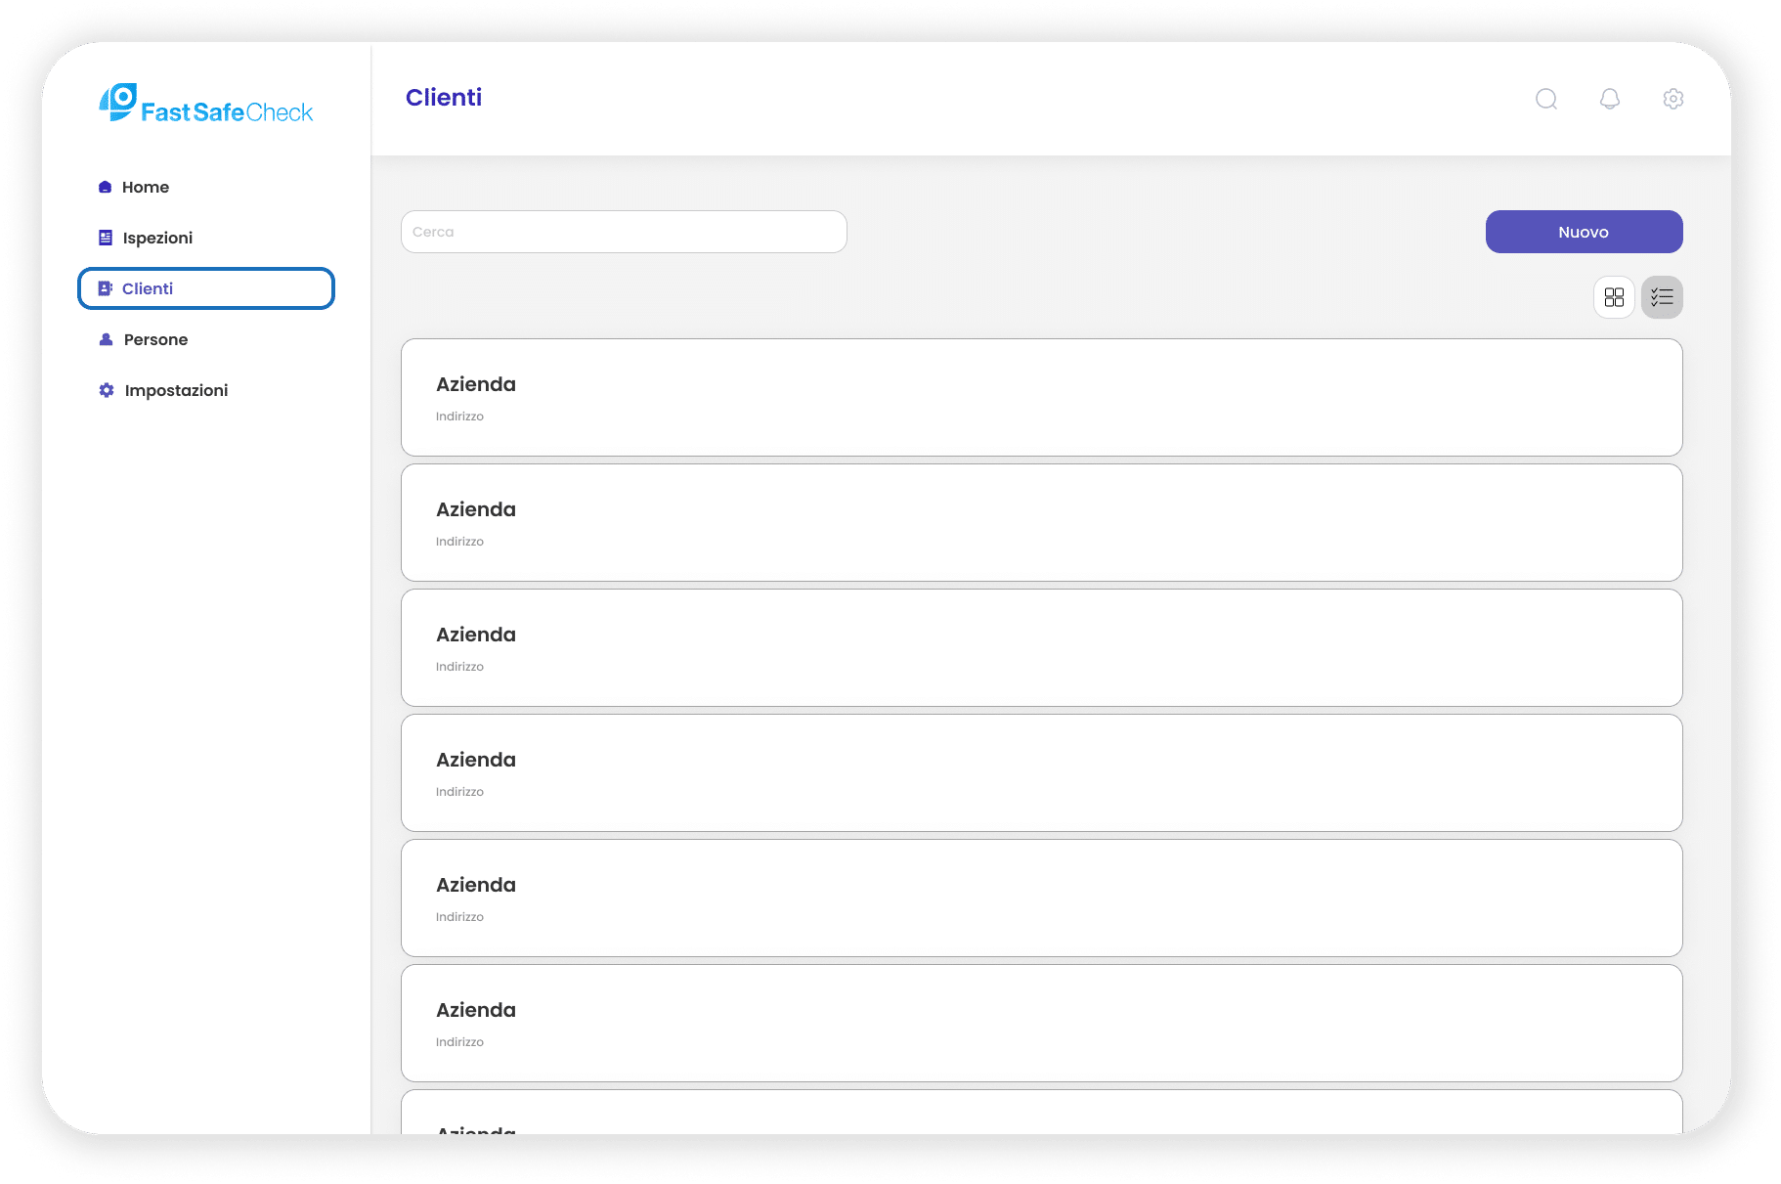This screenshot has width=1781, height=1184.
Task: Open Impostazioni from sidebar
Action: point(176,390)
